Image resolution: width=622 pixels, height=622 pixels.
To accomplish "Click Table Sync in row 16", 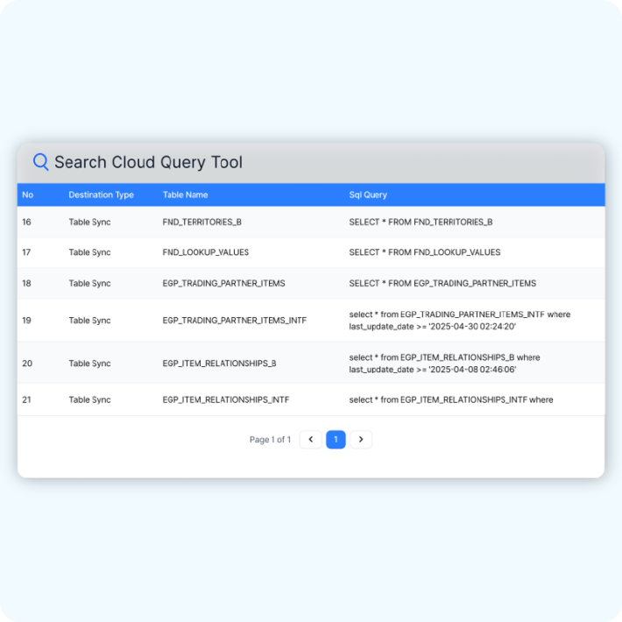I will 89,223.
